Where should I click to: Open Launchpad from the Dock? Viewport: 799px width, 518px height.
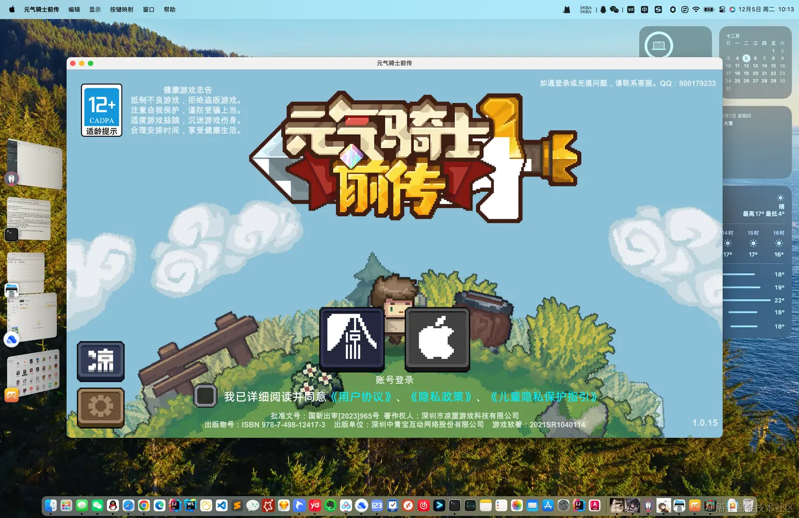(x=66, y=505)
